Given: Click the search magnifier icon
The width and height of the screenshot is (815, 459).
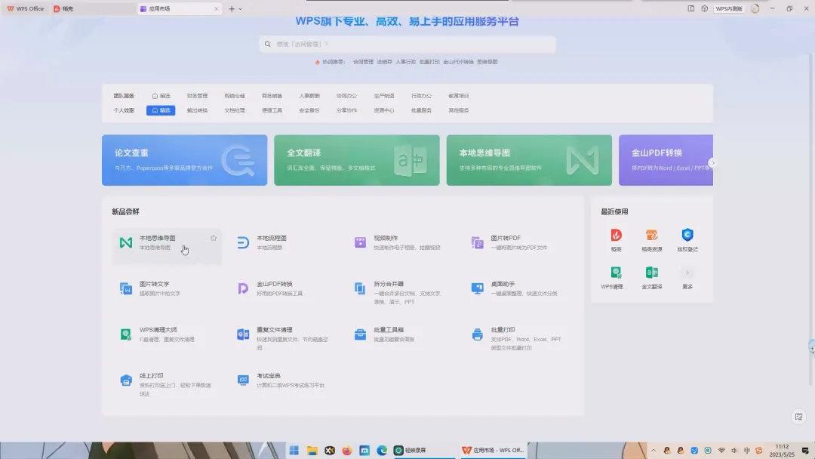Looking at the screenshot, I should [x=268, y=45].
